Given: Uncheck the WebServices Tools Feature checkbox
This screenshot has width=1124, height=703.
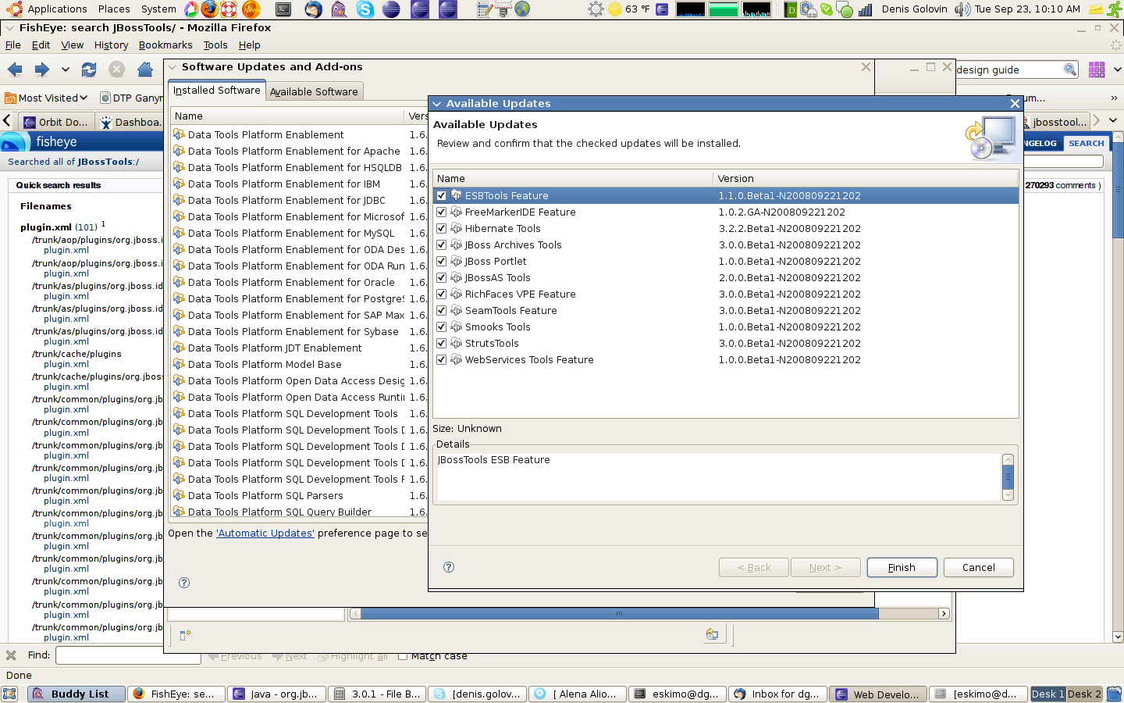Looking at the screenshot, I should point(442,359).
